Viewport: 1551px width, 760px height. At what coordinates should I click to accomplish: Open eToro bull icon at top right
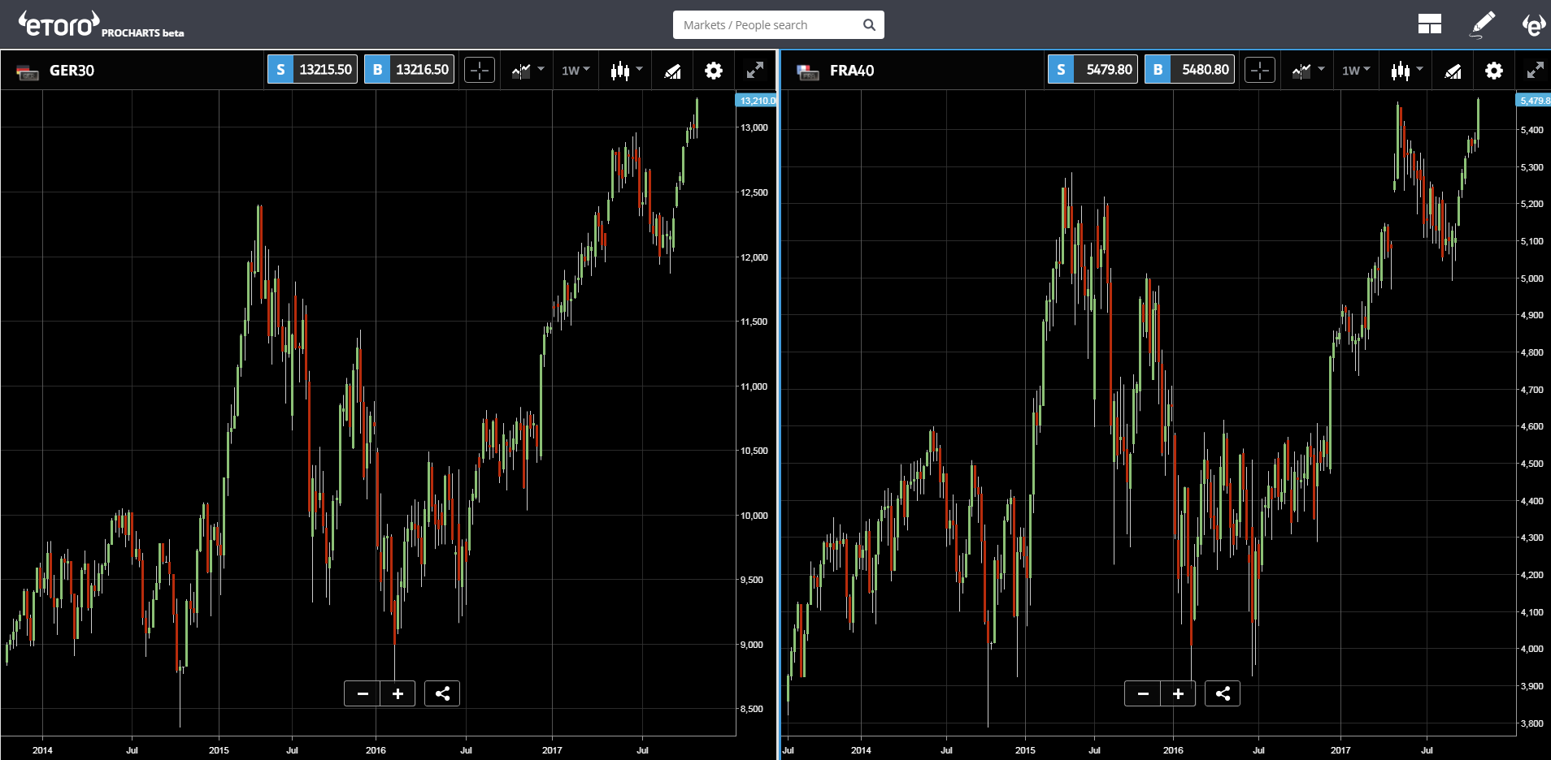point(1533,24)
